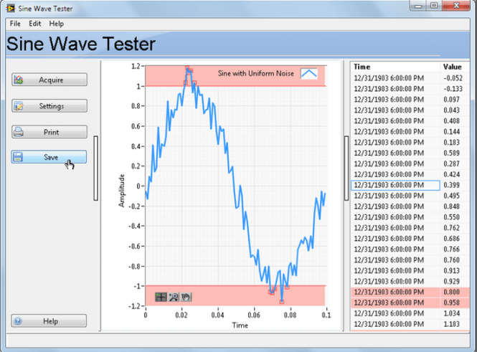Click the left splitter bar handle
477x352 pixels.
pyautogui.click(x=96, y=168)
